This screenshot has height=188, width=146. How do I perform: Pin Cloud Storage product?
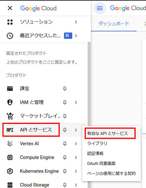(65, 185)
